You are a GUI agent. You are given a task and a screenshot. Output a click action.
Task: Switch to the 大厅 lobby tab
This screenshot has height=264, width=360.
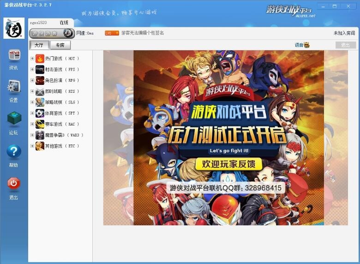click(x=39, y=45)
